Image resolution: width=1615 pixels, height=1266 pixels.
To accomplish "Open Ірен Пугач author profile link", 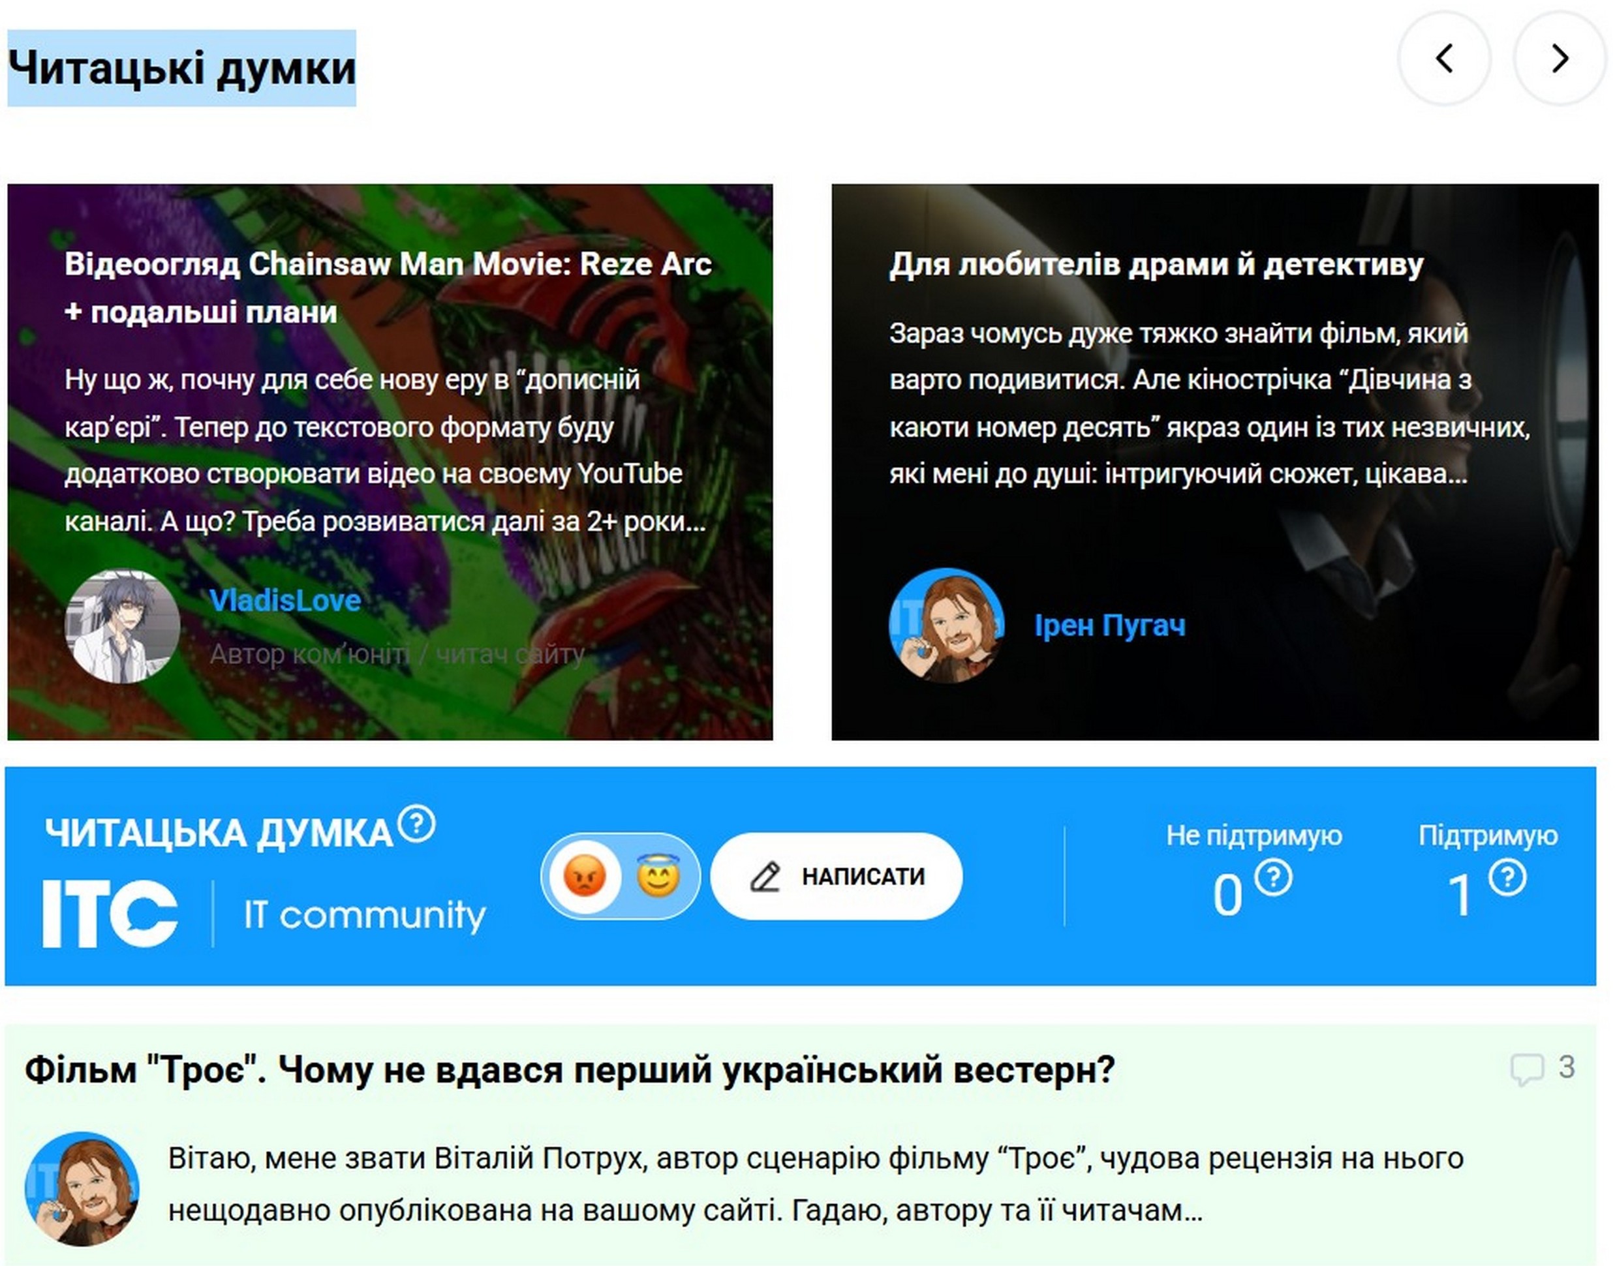I will click(x=1109, y=625).
